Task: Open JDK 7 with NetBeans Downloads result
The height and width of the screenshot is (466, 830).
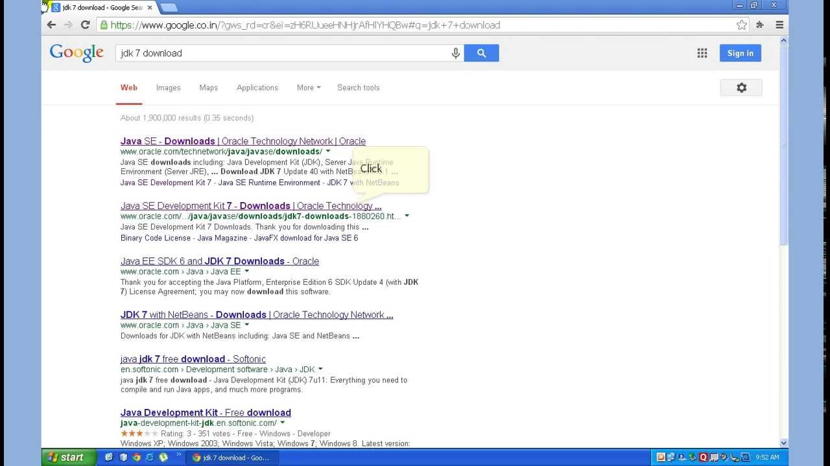Action: coord(257,315)
